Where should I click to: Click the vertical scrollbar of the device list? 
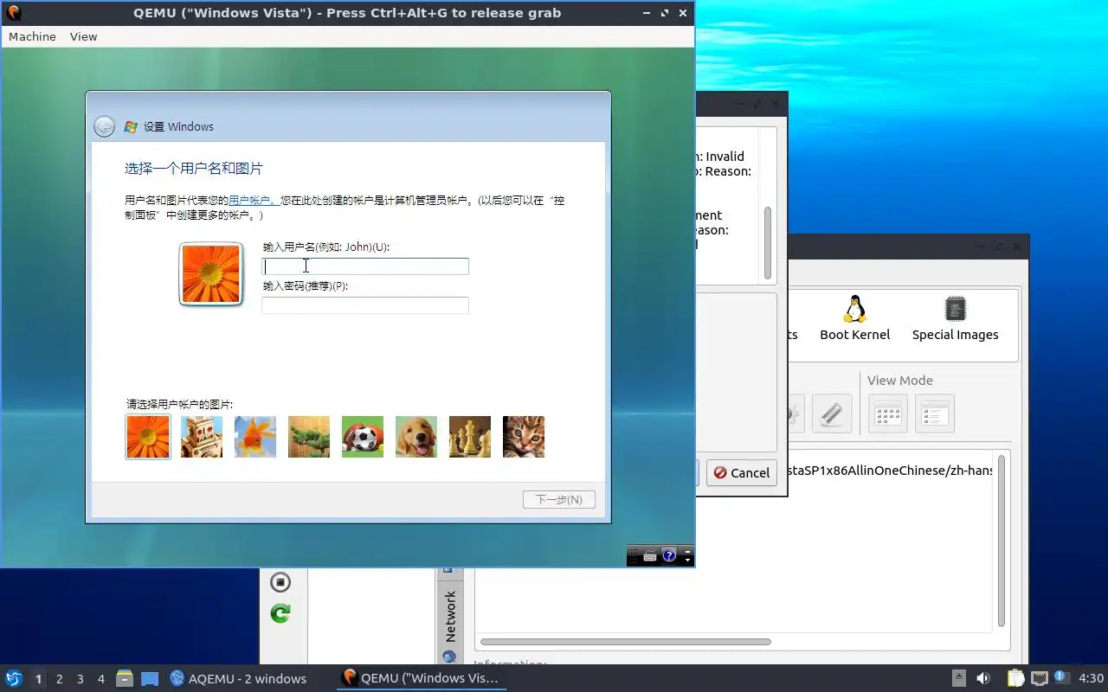coord(1002,541)
